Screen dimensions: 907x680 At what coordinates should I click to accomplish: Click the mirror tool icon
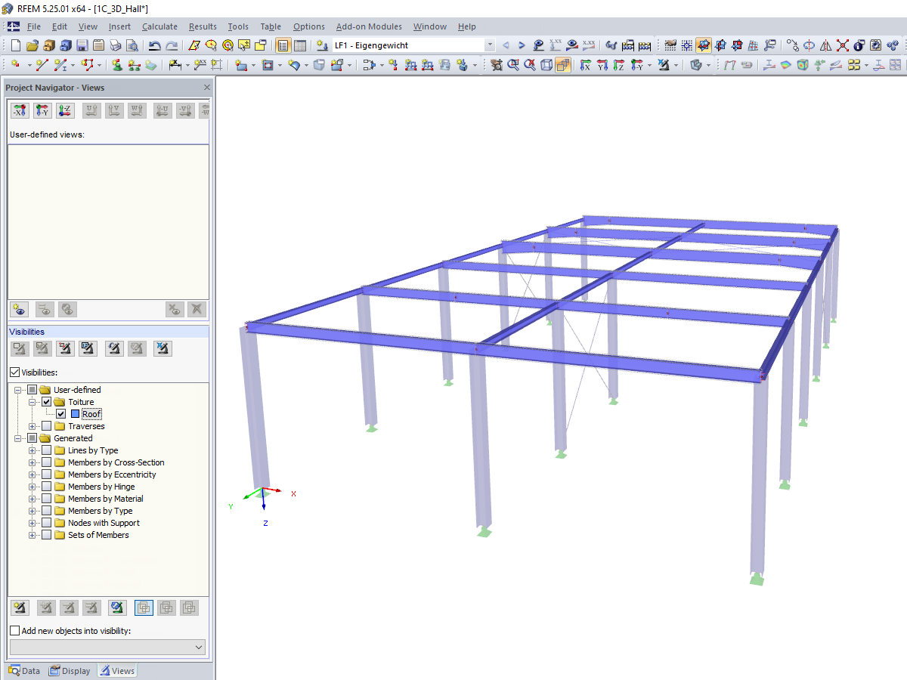click(825, 45)
